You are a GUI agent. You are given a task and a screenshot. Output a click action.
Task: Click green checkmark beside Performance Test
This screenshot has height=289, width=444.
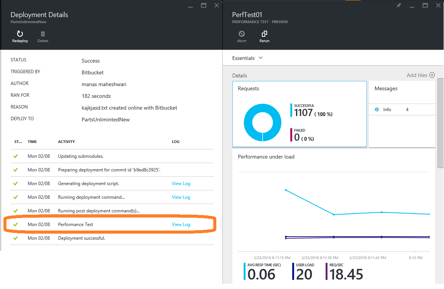16,225
